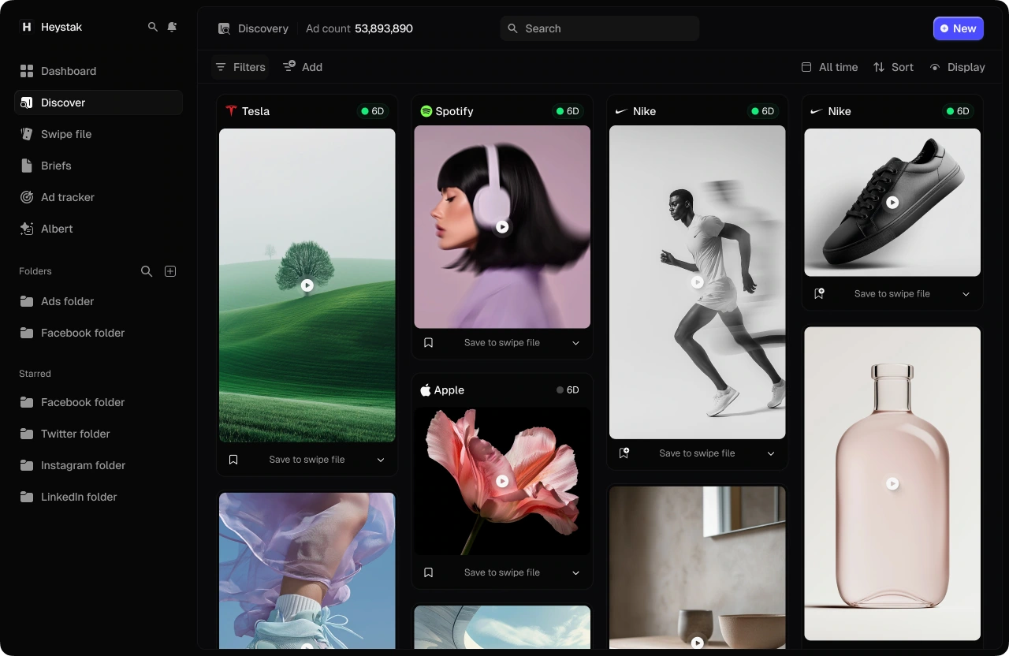
Task: Open the Sort options
Action: pos(893,67)
